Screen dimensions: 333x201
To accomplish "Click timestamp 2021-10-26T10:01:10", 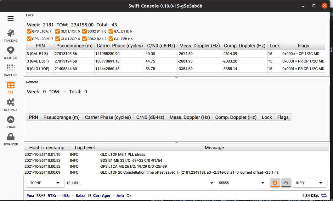I will [x=42, y=155].
